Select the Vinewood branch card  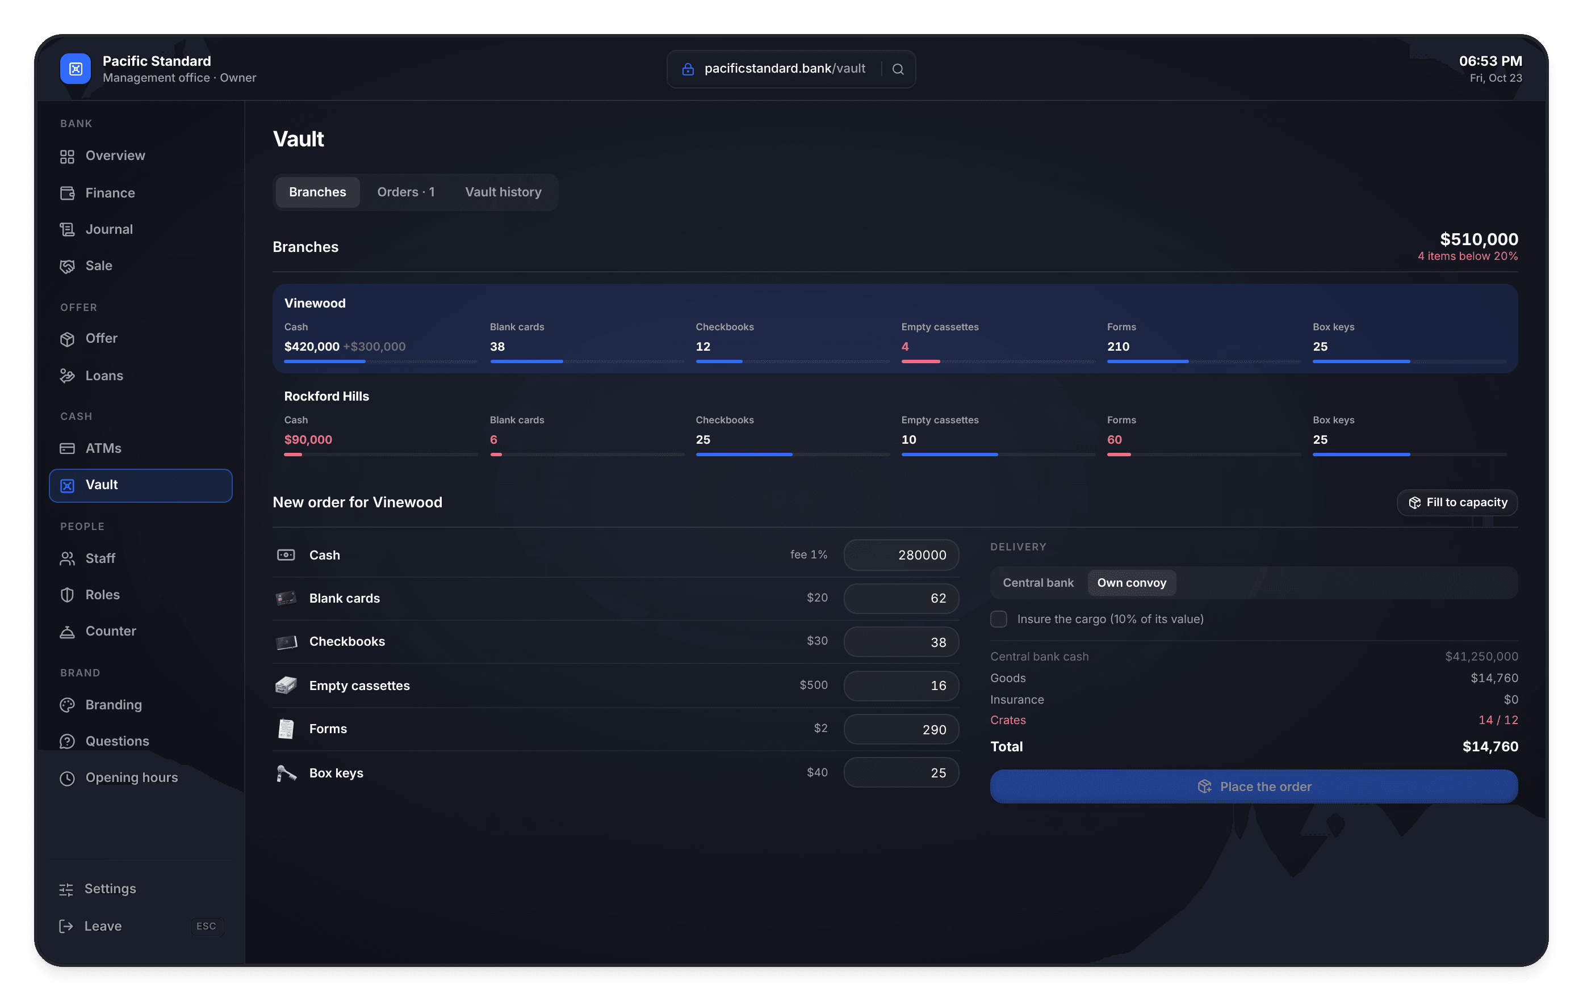click(x=895, y=329)
